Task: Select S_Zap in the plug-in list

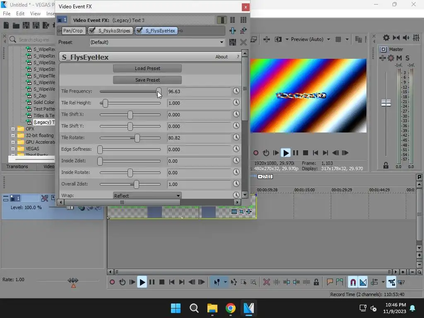Action: point(40,96)
